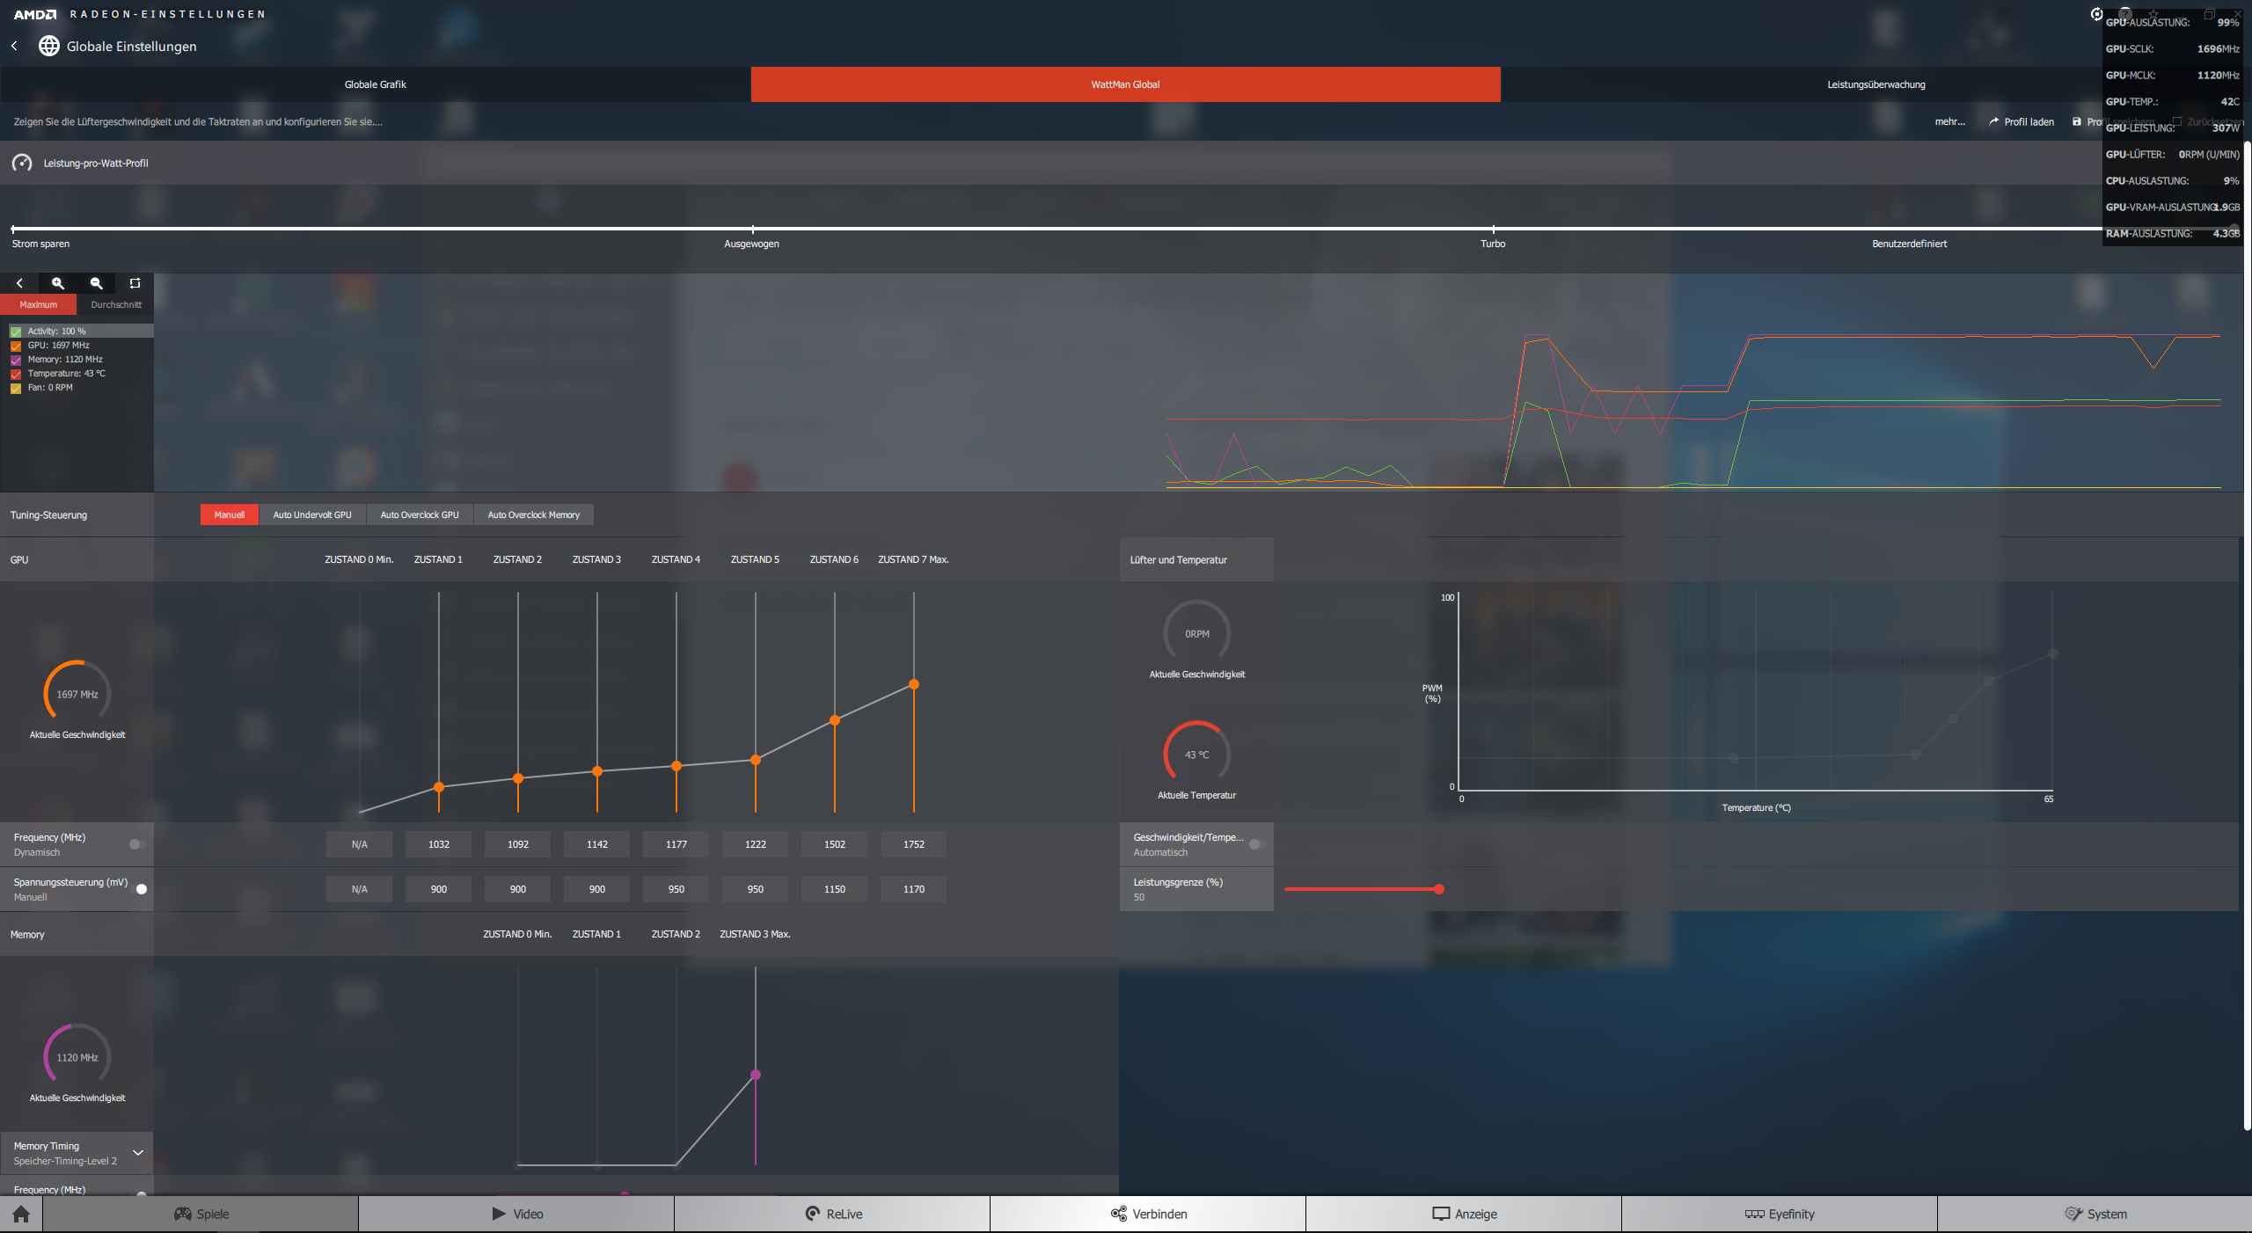The width and height of the screenshot is (2252, 1233).
Task: Click the home icon in bottom bar
Action: pos(21,1215)
